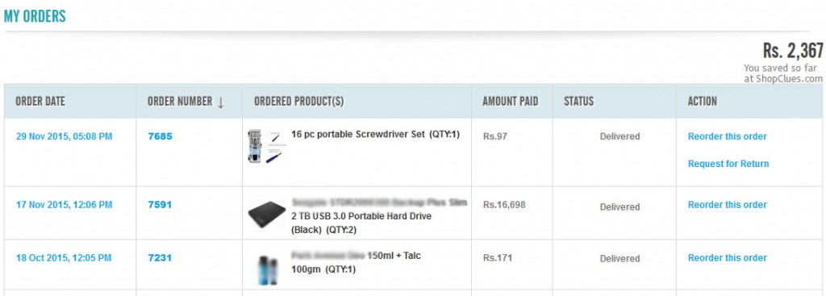
Task: Open order number 7685
Action: [x=161, y=136]
